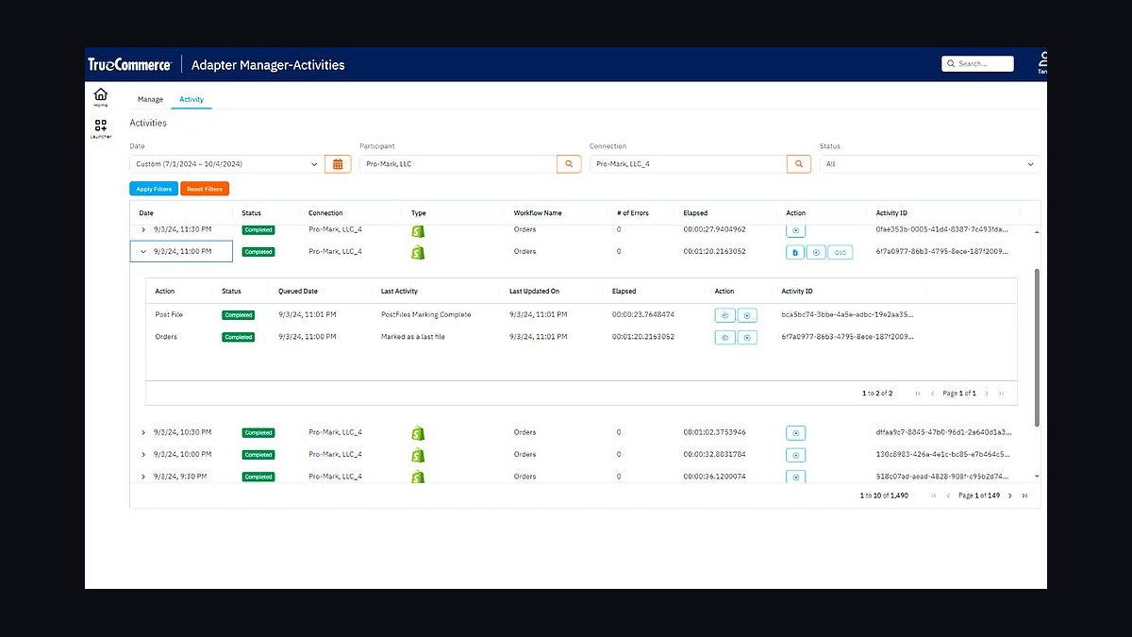Focus the header Search box

coord(977,64)
